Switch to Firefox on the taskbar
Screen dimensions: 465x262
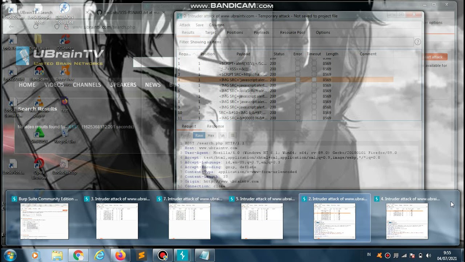pyautogui.click(x=120, y=255)
